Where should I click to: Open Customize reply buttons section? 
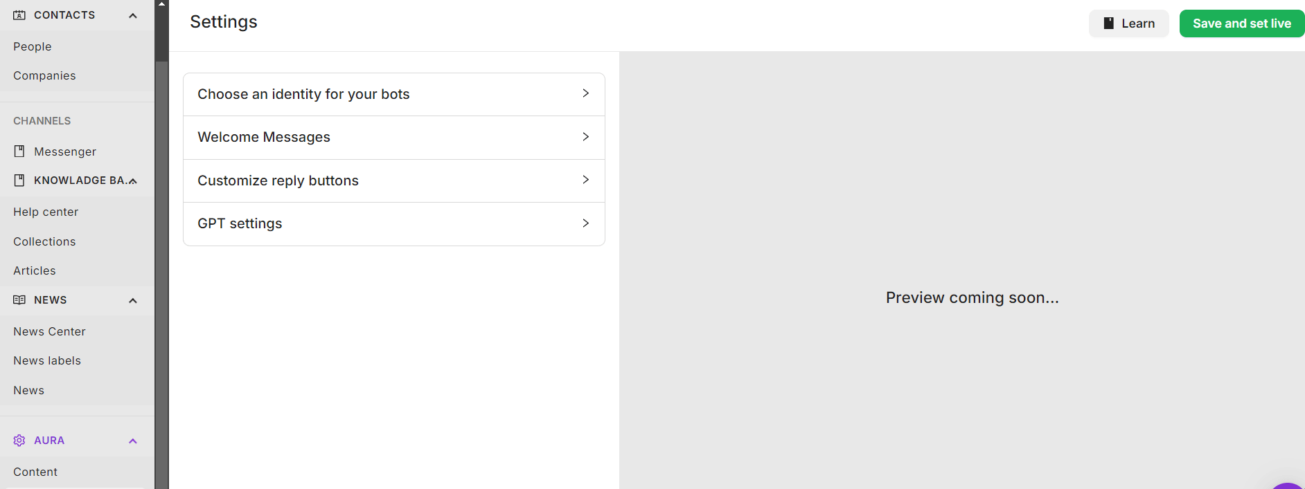coord(394,181)
